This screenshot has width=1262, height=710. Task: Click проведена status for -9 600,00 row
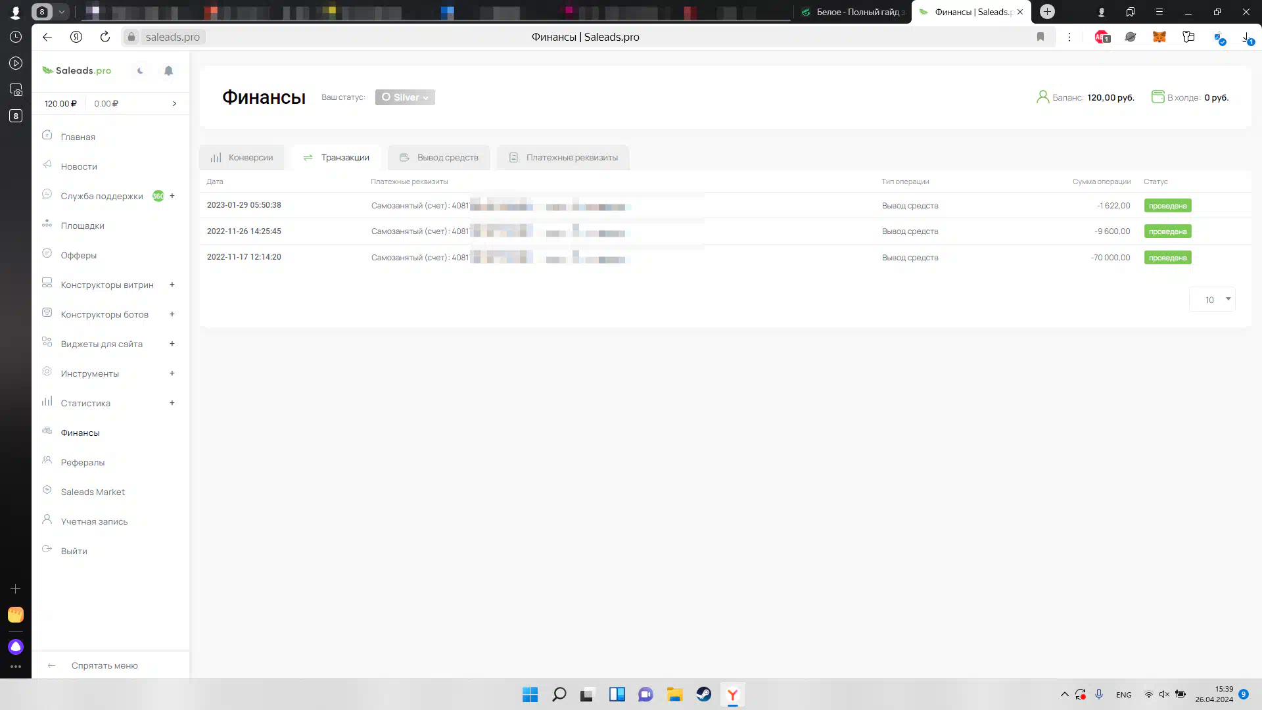pos(1167,231)
